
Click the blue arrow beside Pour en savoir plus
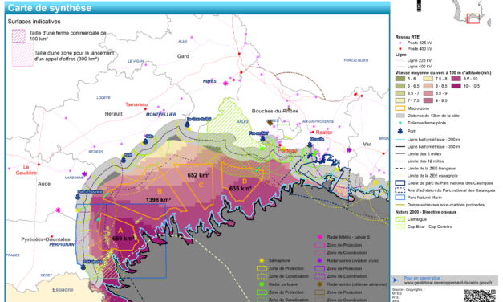(396, 280)
